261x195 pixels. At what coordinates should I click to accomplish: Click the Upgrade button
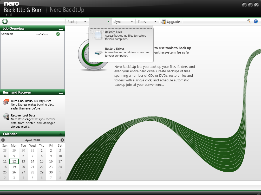click(x=171, y=22)
